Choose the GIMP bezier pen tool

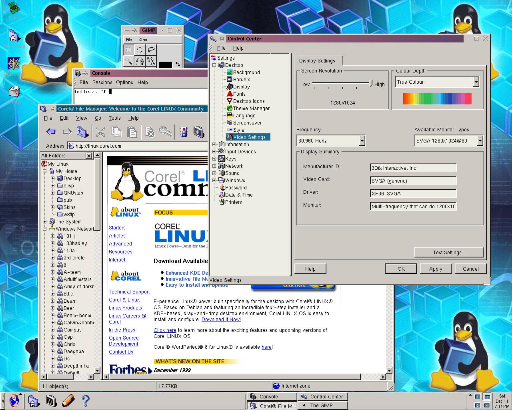[140, 61]
